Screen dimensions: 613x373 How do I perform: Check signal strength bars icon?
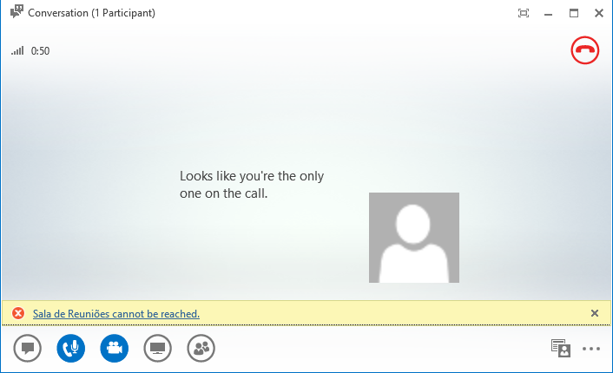(17, 51)
